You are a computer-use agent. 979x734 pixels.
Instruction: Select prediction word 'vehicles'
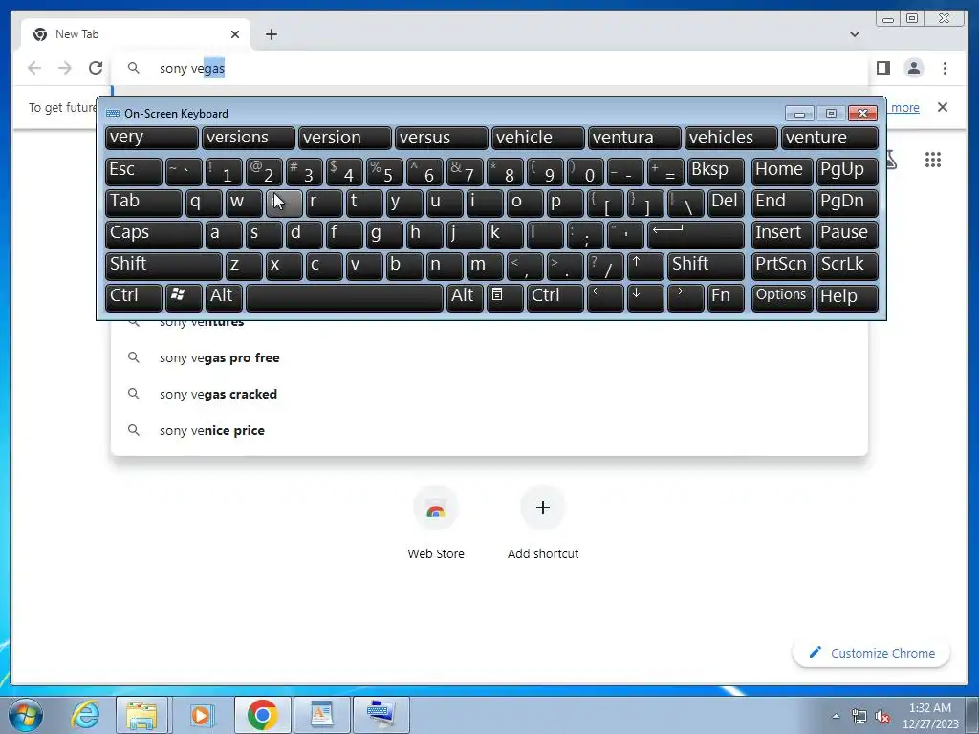coord(731,138)
